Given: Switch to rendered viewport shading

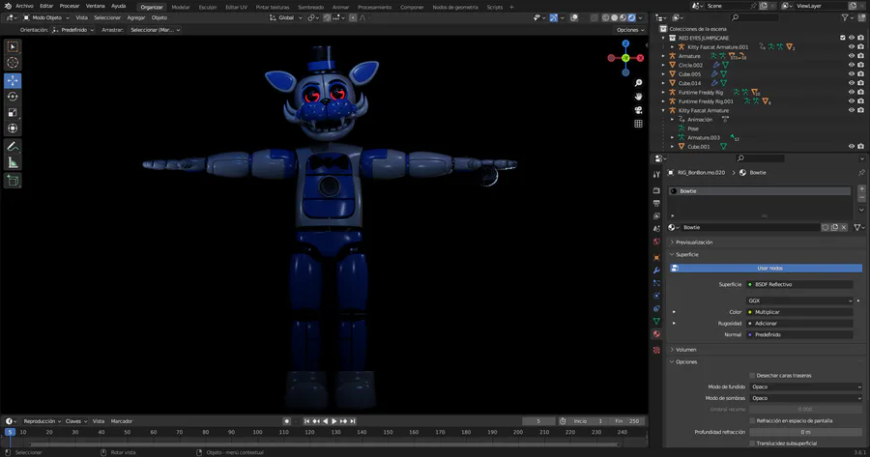Looking at the screenshot, I should point(631,17).
